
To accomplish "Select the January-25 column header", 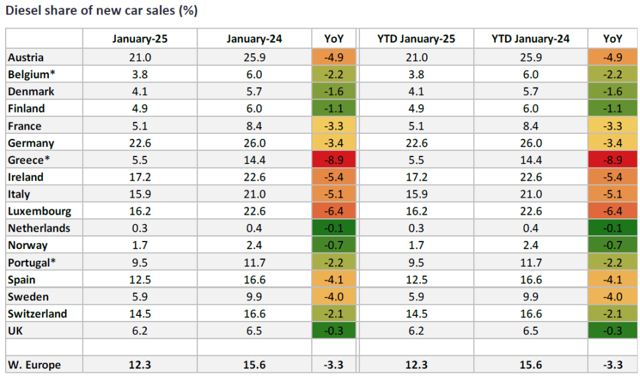I will click(140, 39).
